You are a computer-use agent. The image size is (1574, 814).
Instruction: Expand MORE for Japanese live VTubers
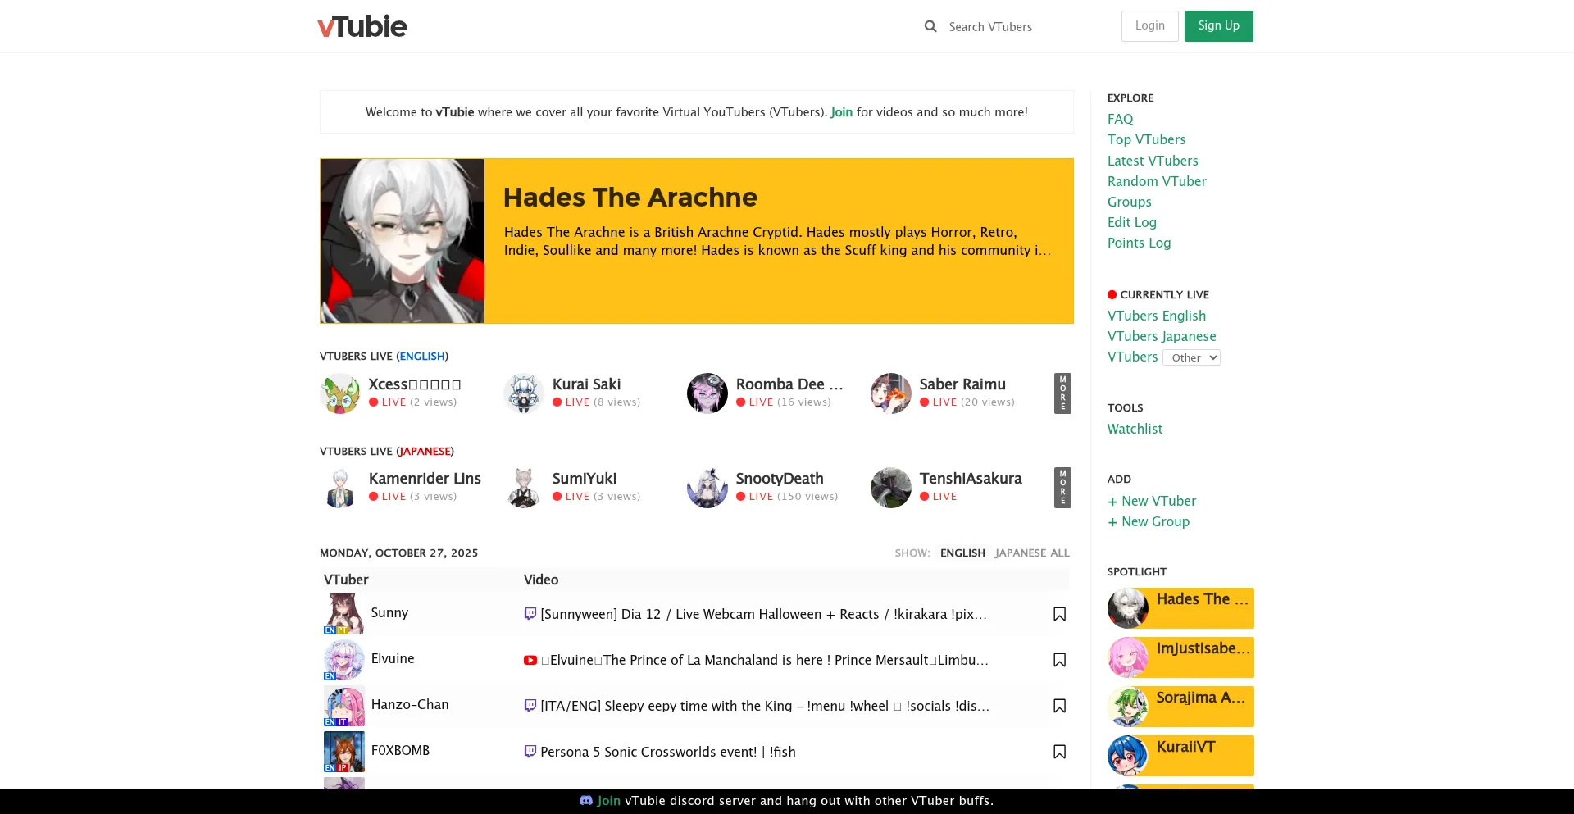point(1062,488)
